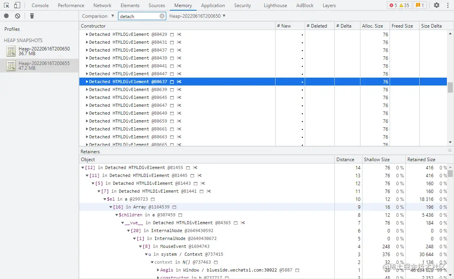Click the scissors icon for @80447 row
Image resolution: width=454 pixels, height=279 pixels.
point(179,74)
